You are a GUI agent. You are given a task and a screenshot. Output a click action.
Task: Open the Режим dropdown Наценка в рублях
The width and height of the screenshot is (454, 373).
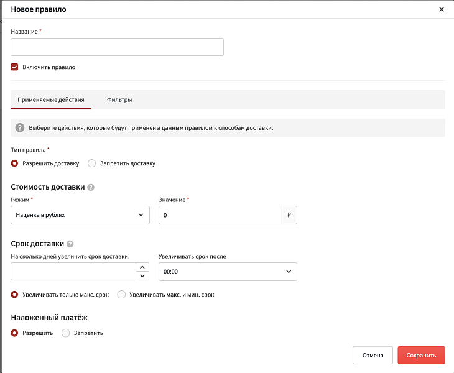coord(80,215)
